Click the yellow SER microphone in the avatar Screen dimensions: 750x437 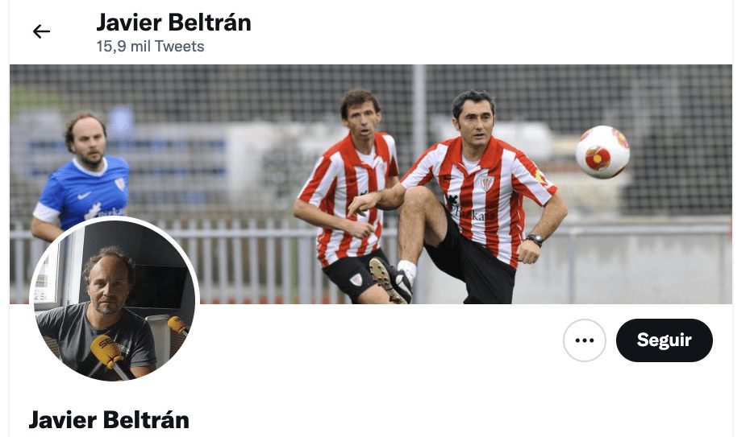tap(108, 352)
